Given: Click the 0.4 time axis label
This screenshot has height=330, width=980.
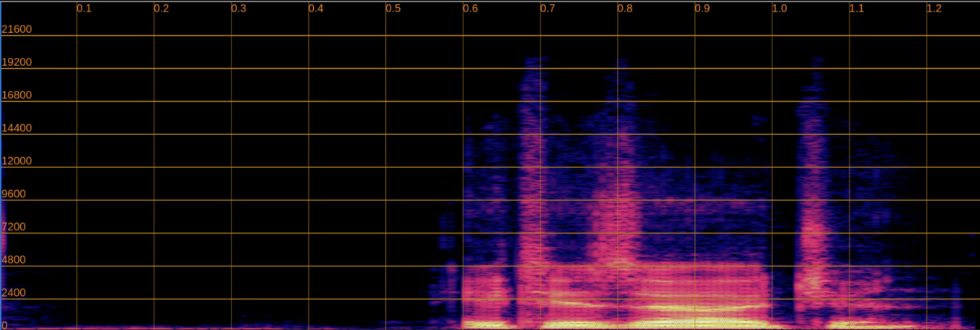Looking at the screenshot, I should click(316, 9).
